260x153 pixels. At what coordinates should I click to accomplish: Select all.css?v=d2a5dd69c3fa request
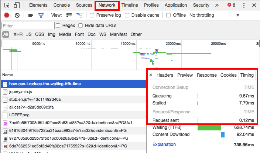(73, 107)
